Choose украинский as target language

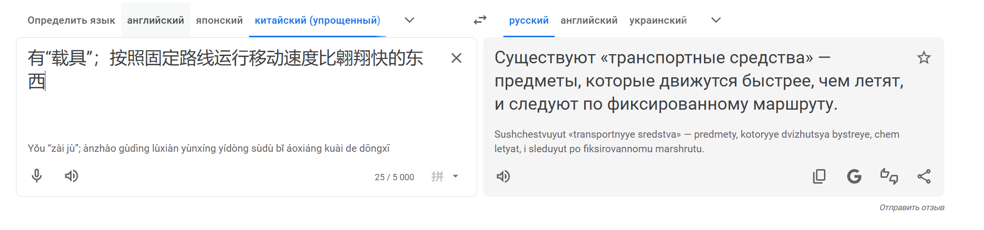[x=658, y=20]
